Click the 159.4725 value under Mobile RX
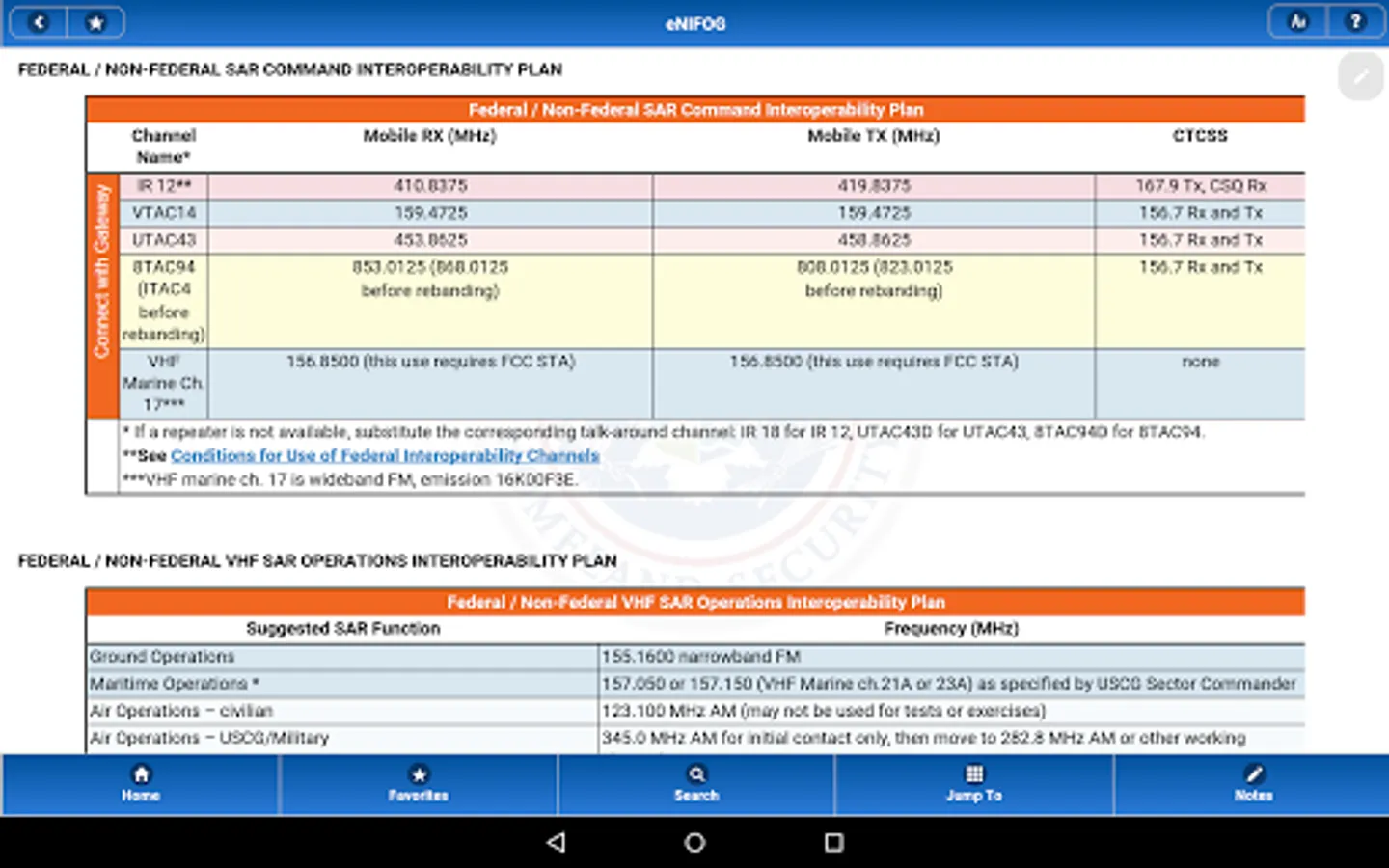The width and height of the screenshot is (1389, 868). (430, 213)
